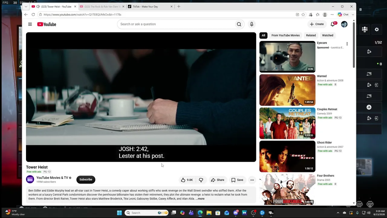Open a new browser tab

[179, 6]
